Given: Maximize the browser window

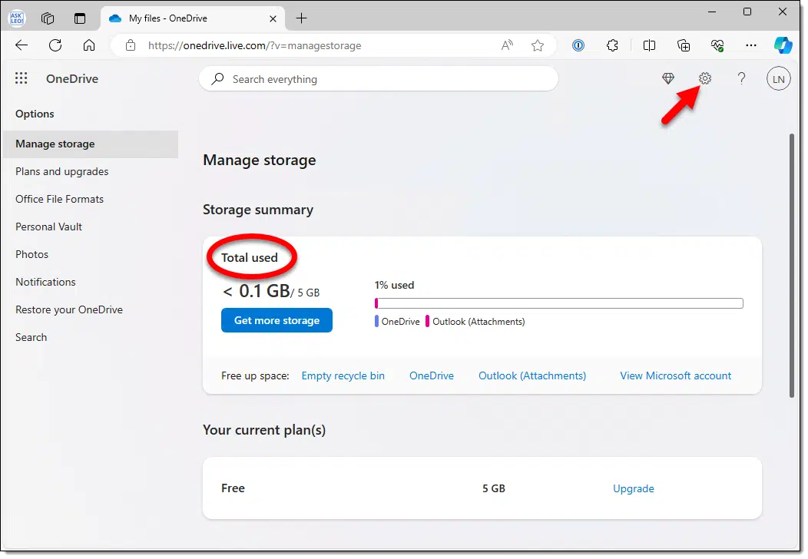Looking at the screenshot, I should 747,12.
